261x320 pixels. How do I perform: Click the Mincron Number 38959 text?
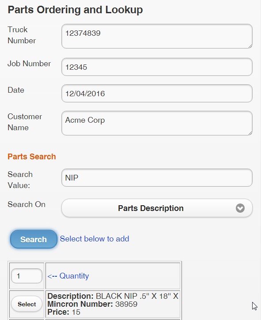coord(92,304)
